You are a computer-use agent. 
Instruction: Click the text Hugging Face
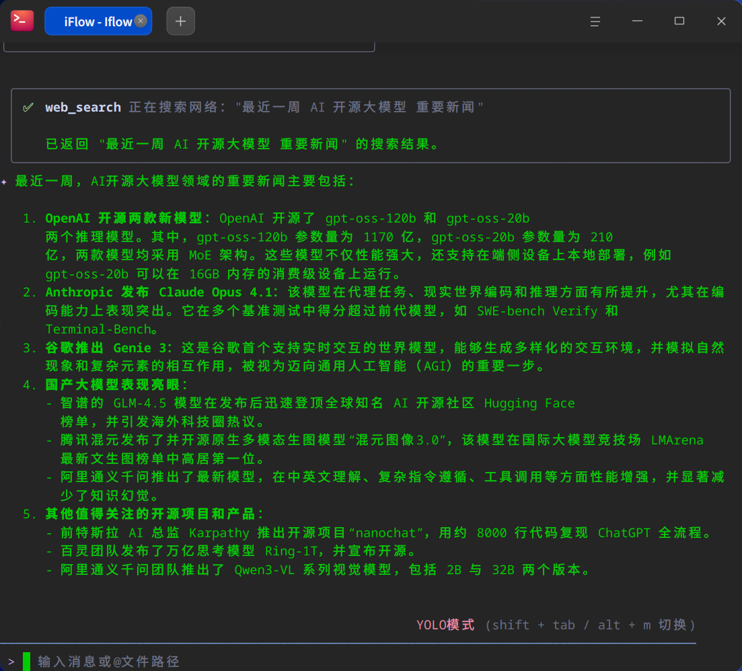529,403
